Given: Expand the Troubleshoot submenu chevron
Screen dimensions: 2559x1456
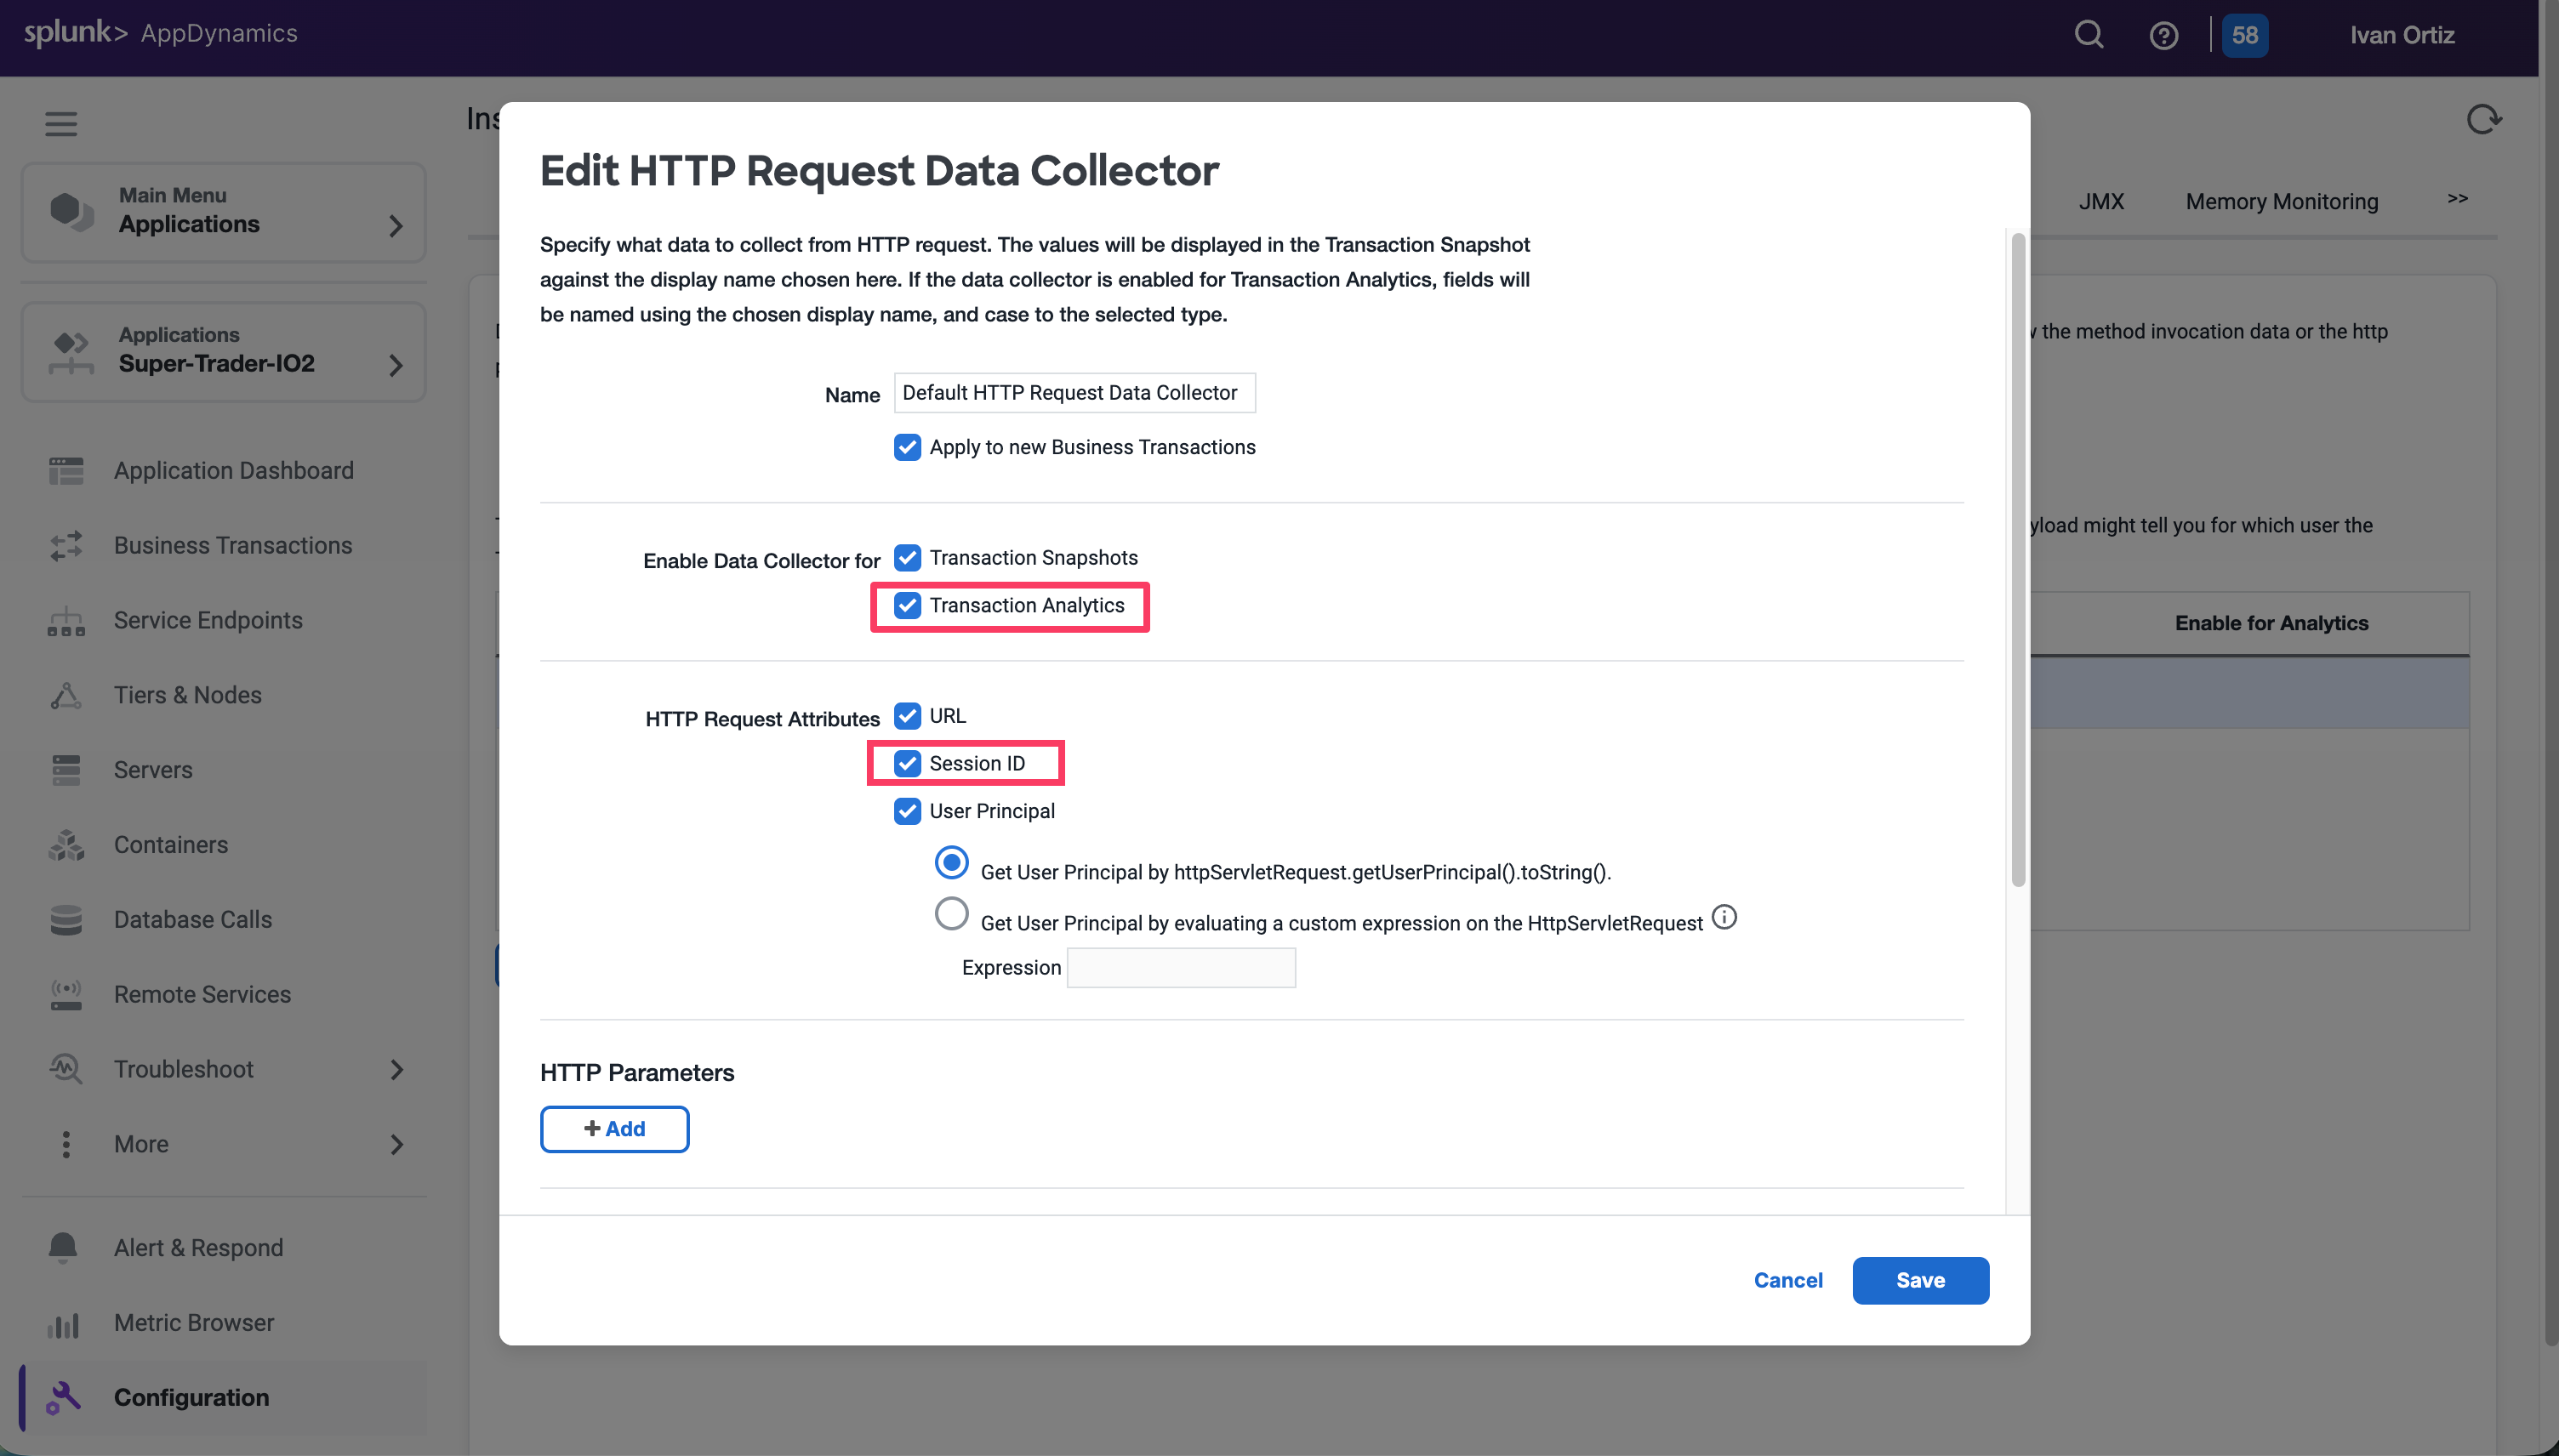Looking at the screenshot, I should [x=396, y=1070].
